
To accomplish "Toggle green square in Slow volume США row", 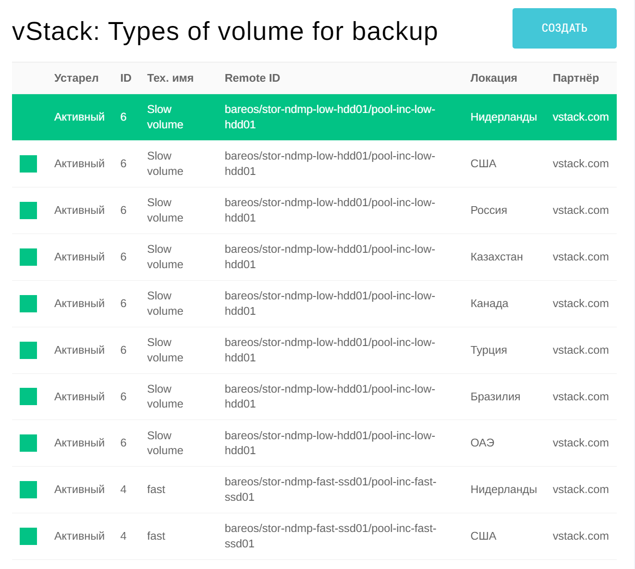I will click(28, 164).
